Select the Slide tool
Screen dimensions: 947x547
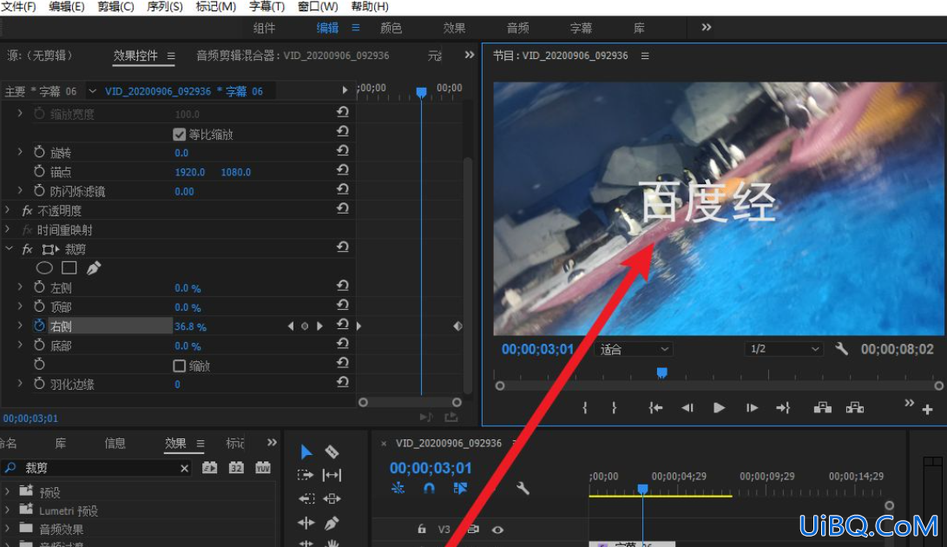tap(332, 498)
